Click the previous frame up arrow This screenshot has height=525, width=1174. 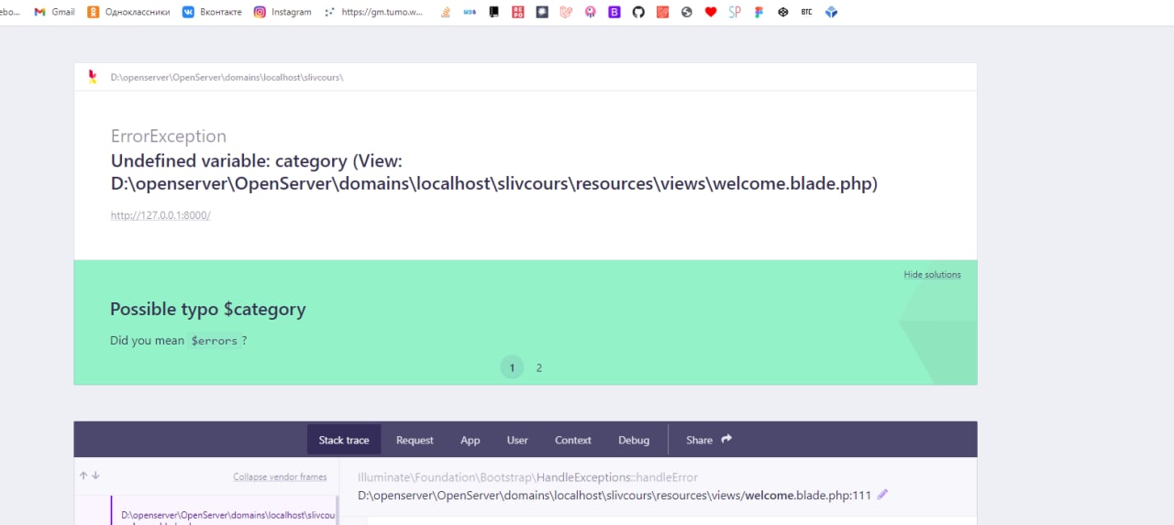[x=83, y=476]
